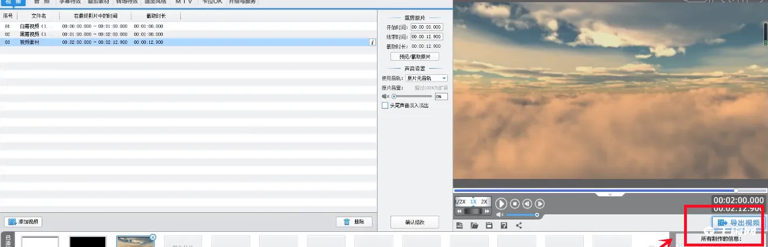Open the 升级与服务 tab
The width and height of the screenshot is (768, 247).
[x=242, y=2]
